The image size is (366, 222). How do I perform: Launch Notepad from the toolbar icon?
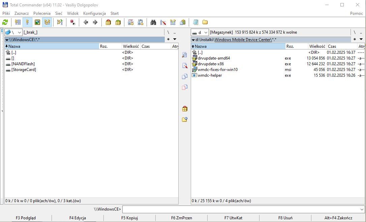tap(195, 22)
